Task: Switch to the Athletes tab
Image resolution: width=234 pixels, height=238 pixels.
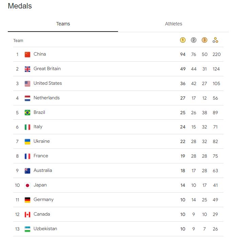Action: tap(173, 24)
